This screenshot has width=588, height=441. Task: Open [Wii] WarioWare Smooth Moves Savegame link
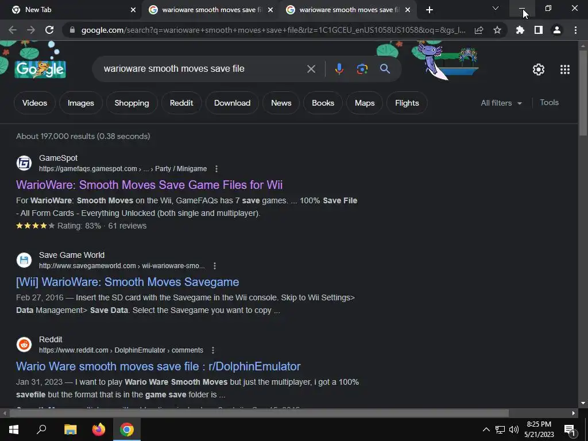tap(127, 281)
